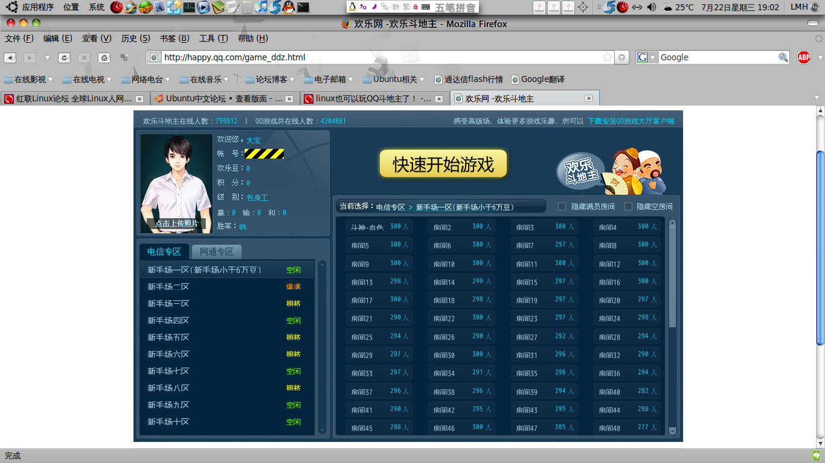Close the linux也可以玩QQ斗地主了 tab
This screenshot has height=463, width=825.
point(438,99)
